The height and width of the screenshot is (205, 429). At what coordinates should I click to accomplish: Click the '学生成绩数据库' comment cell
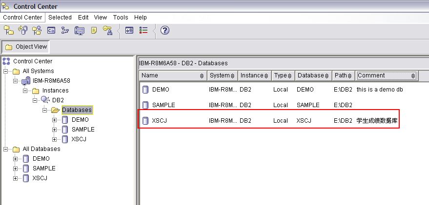(377, 121)
